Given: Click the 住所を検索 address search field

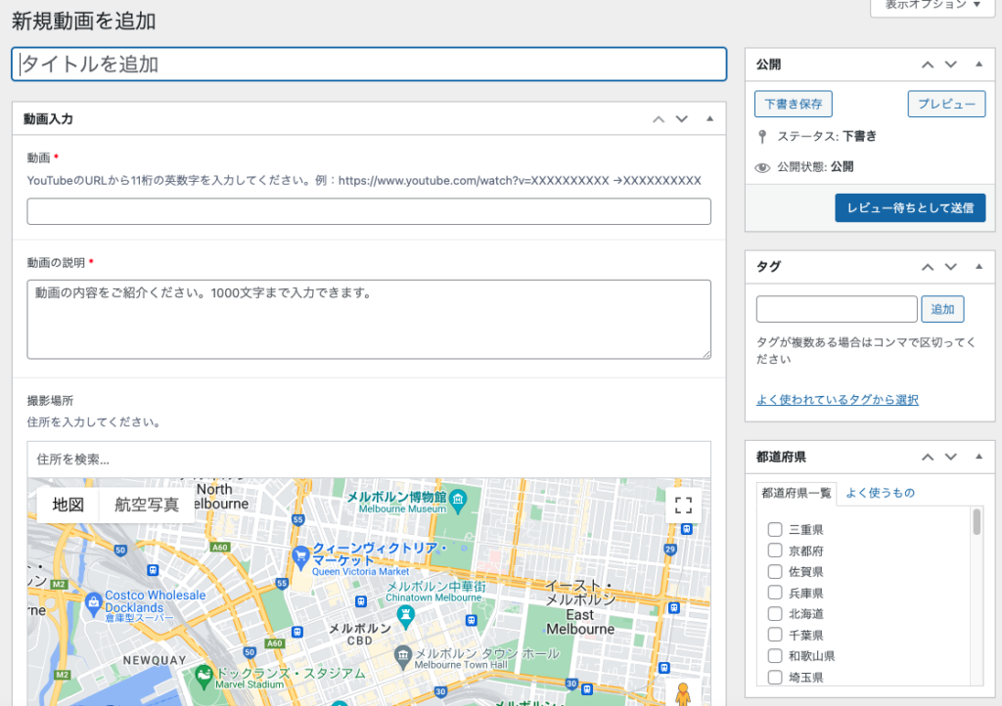Looking at the screenshot, I should (x=369, y=460).
